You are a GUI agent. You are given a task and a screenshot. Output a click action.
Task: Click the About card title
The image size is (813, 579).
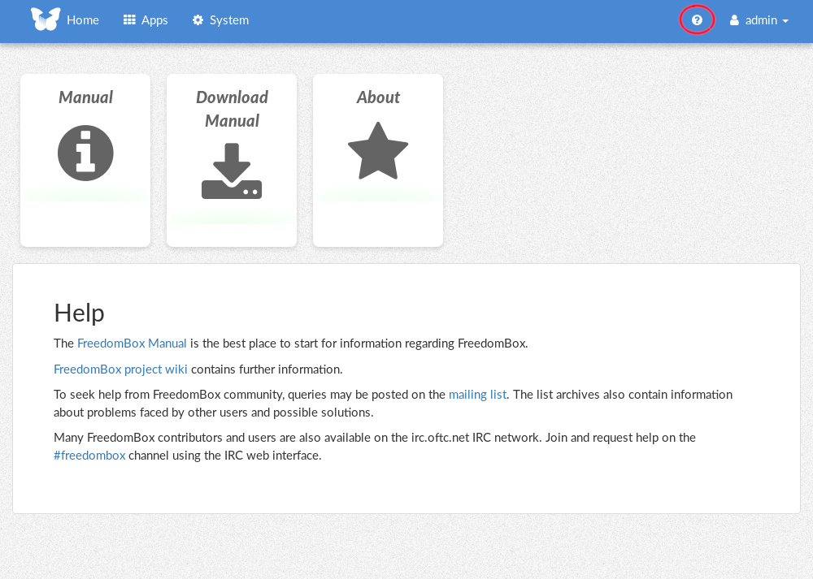coord(378,97)
